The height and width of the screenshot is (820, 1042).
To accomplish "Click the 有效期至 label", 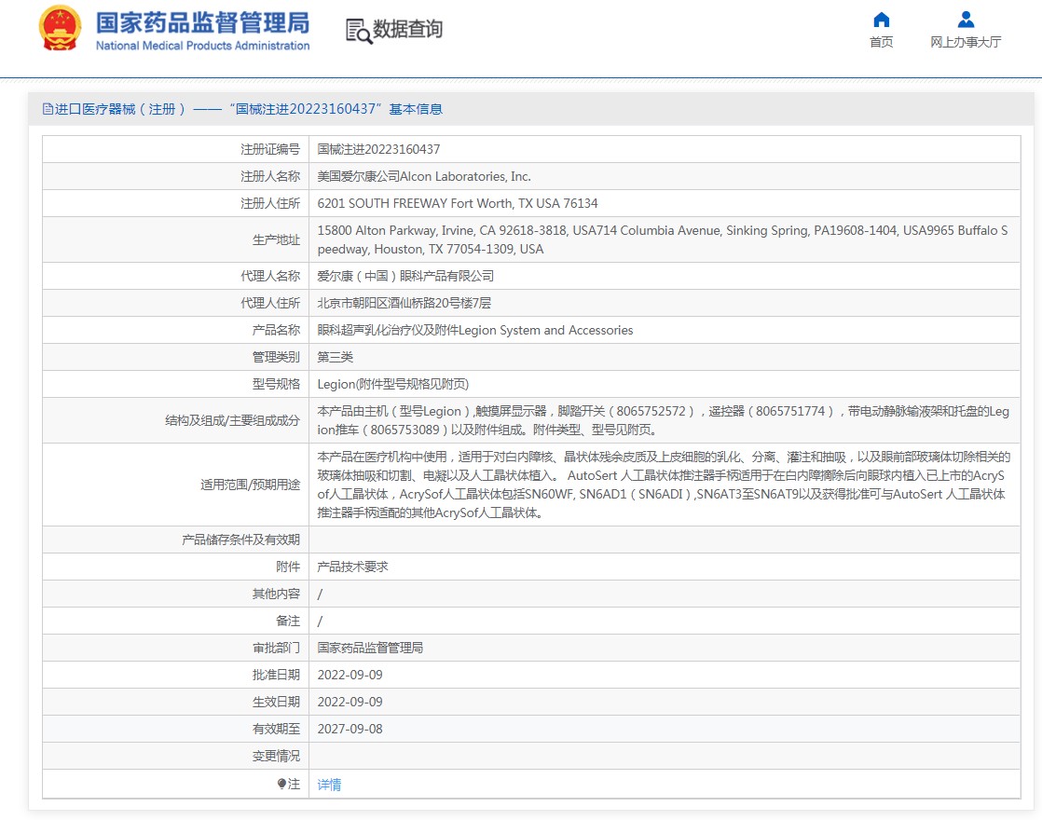I will click(x=276, y=729).
